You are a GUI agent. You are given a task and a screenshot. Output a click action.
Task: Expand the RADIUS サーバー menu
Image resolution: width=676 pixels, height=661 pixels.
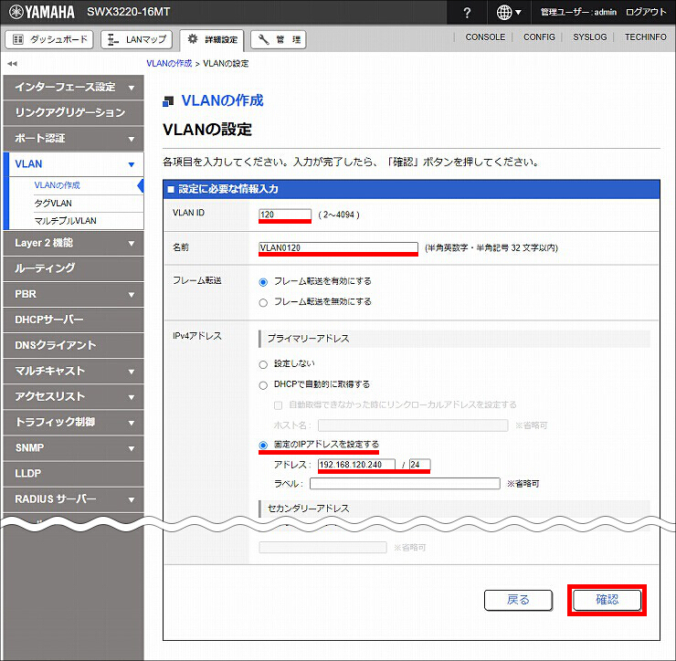click(73, 499)
